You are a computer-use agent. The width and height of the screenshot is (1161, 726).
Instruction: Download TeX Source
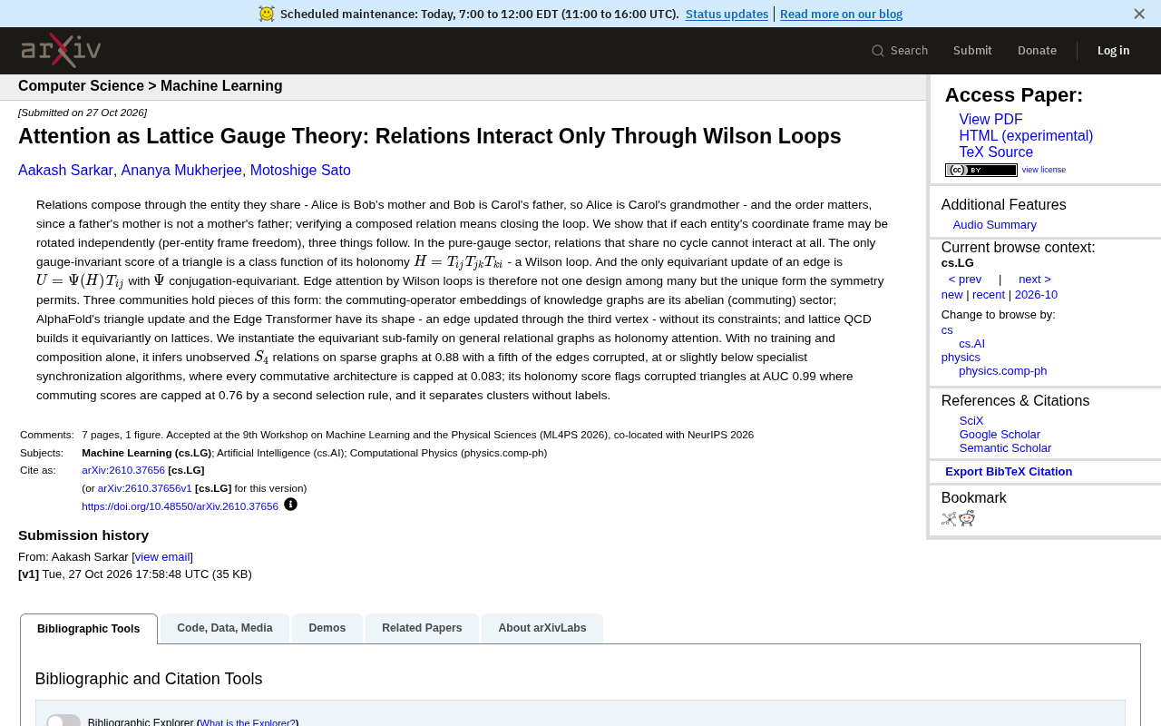pyautogui.click(x=996, y=152)
